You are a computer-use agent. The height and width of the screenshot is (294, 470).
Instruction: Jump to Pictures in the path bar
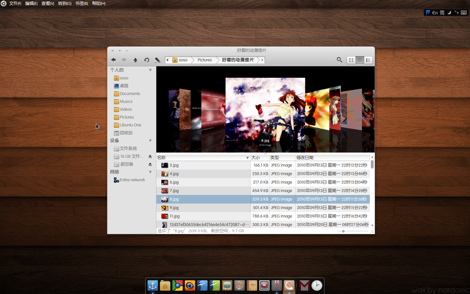[x=205, y=60]
